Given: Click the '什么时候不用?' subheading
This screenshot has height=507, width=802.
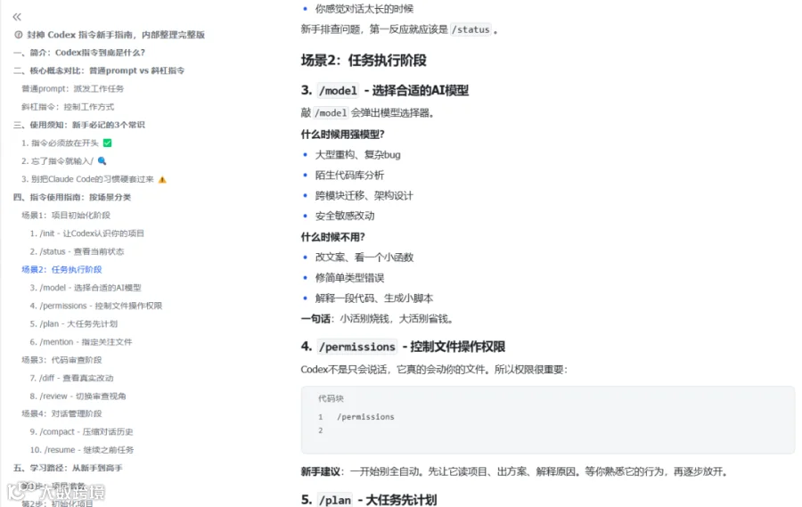Looking at the screenshot, I should coord(333,237).
